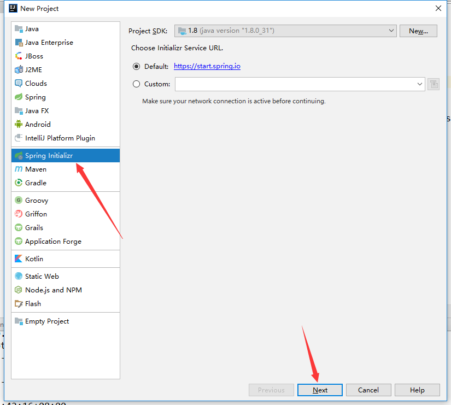Image resolution: width=451 pixels, height=405 pixels.
Task: Click the J2ME icon
Action: [x=19, y=69]
